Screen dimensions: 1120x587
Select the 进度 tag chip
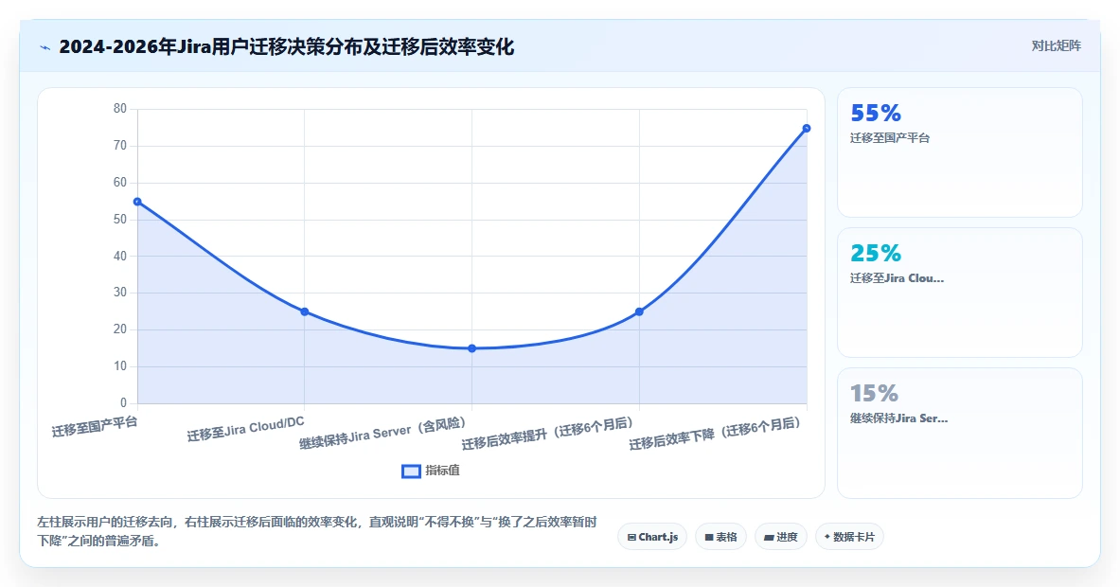pyautogui.click(x=781, y=537)
